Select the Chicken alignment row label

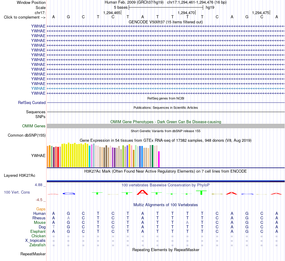38,236
